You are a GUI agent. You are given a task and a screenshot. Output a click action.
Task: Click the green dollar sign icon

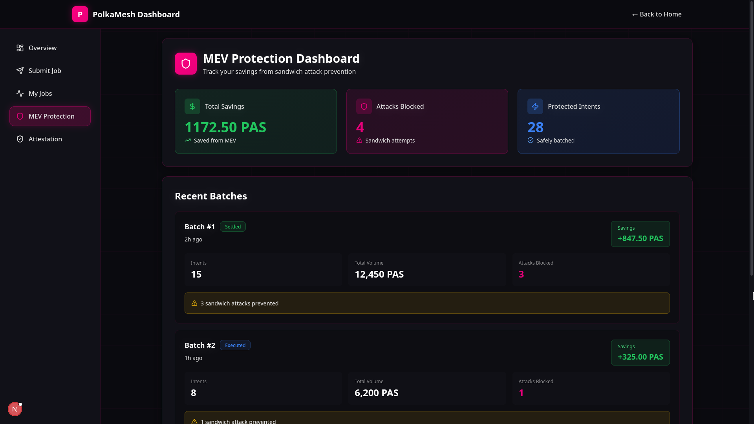(192, 106)
